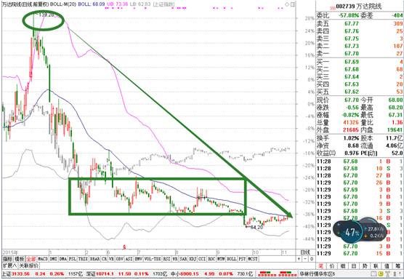Select the DMA indicator tab
This screenshot has width=404, height=280.
63,259
